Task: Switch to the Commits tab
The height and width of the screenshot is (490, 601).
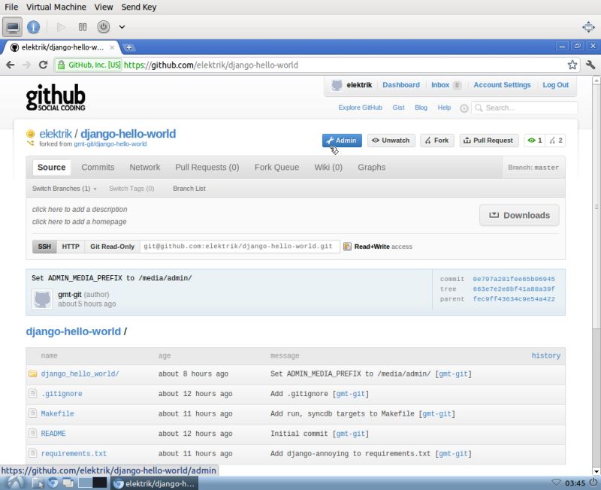Action: [x=98, y=167]
